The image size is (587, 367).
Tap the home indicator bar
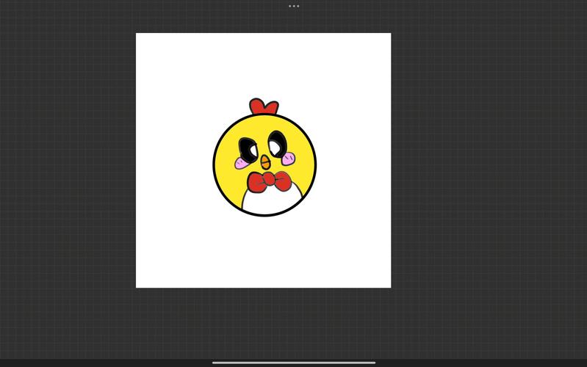tap(294, 363)
